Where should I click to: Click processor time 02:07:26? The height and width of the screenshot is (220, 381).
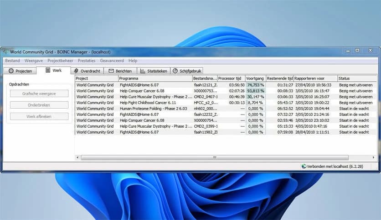237,91
